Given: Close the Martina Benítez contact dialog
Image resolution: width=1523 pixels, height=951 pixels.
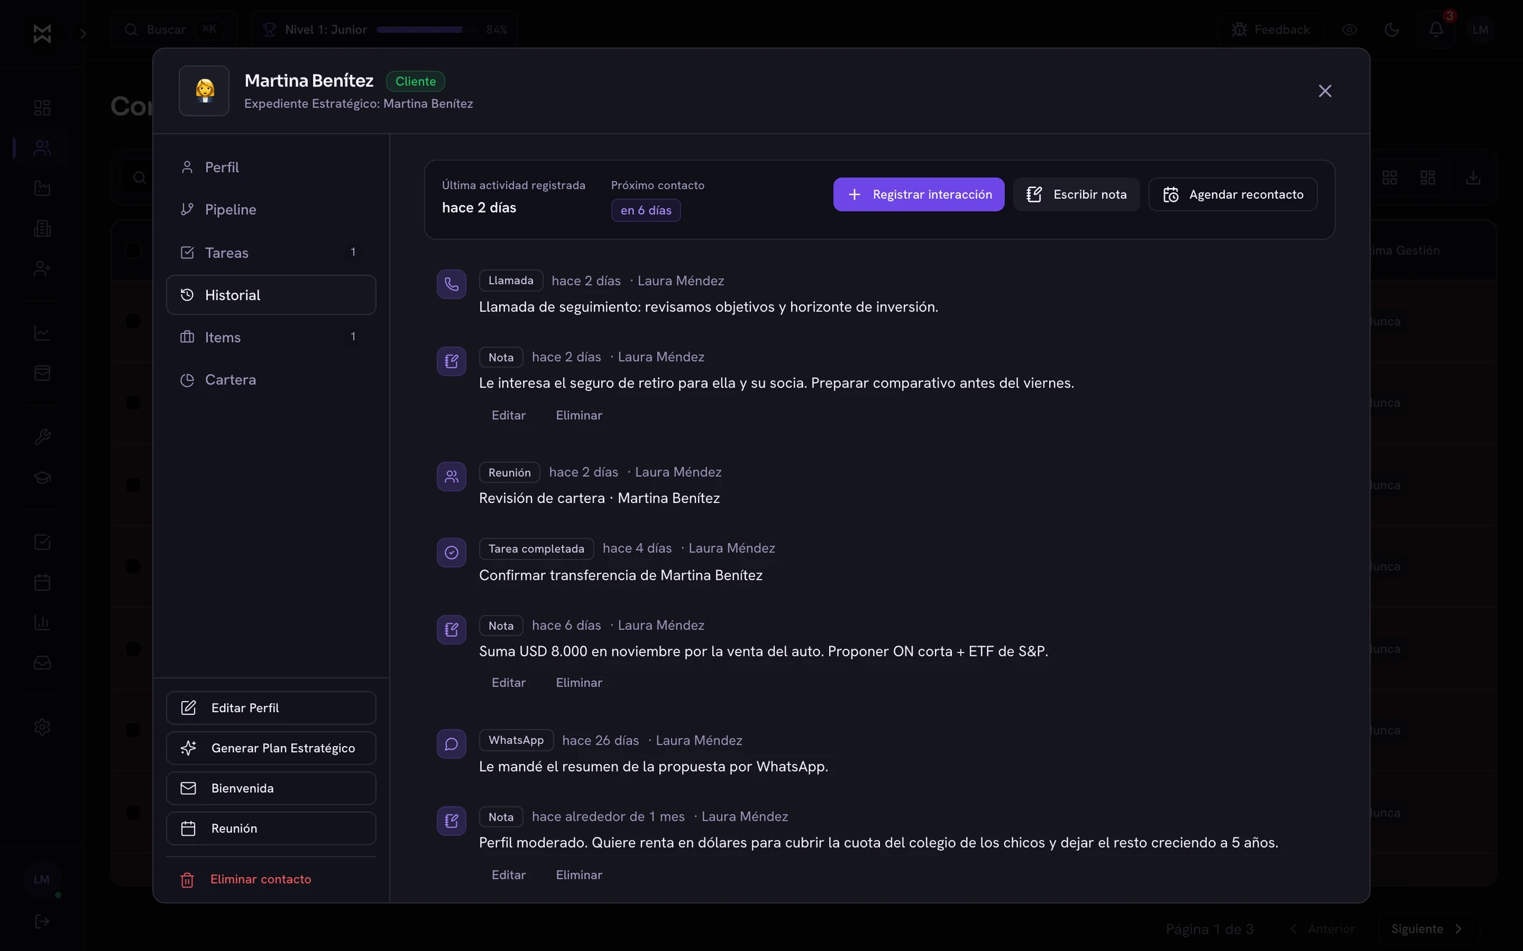Looking at the screenshot, I should tap(1325, 91).
